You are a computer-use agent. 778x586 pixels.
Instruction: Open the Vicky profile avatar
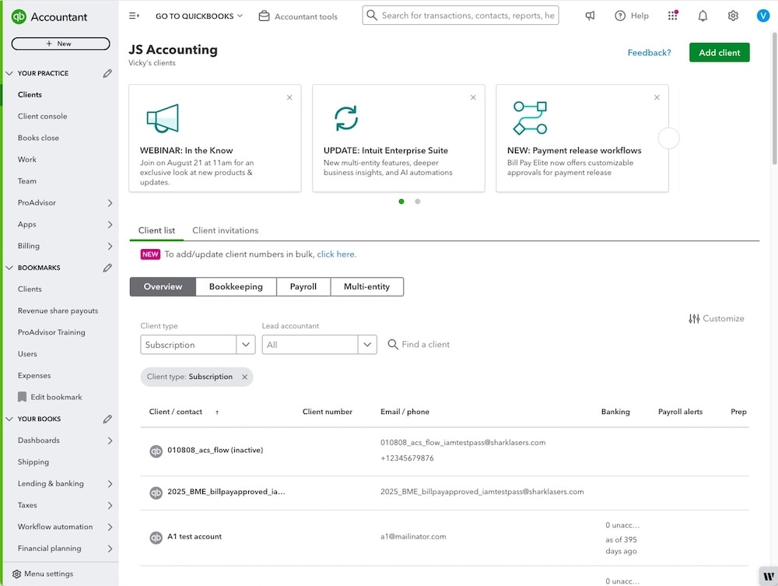762,15
